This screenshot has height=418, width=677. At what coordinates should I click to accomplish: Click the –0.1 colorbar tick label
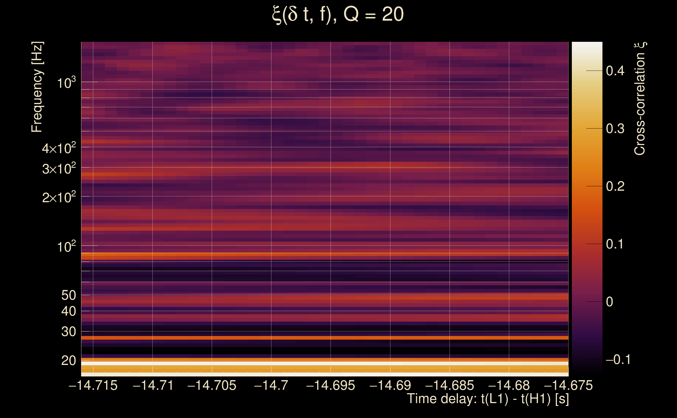pos(618,359)
